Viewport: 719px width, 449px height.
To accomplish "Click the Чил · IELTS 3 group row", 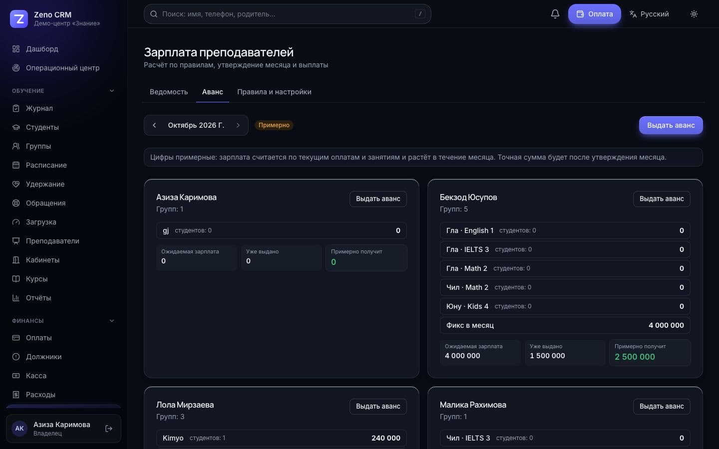I will (565, 438).
